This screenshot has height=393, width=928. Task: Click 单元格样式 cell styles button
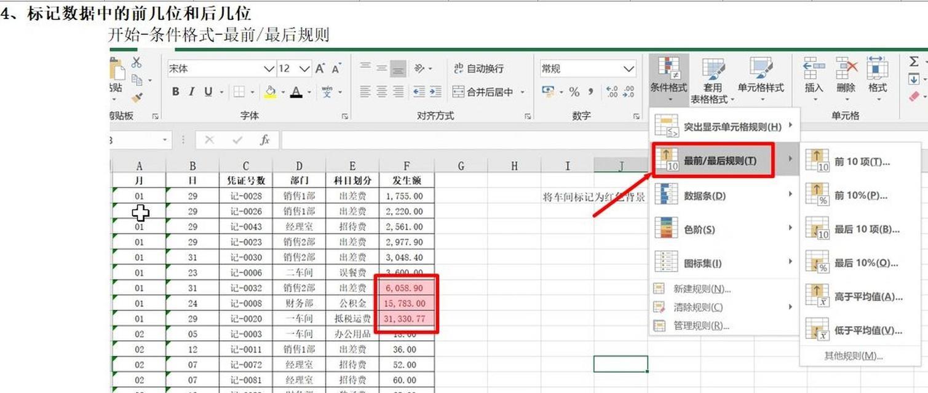[x=761, y=80]
